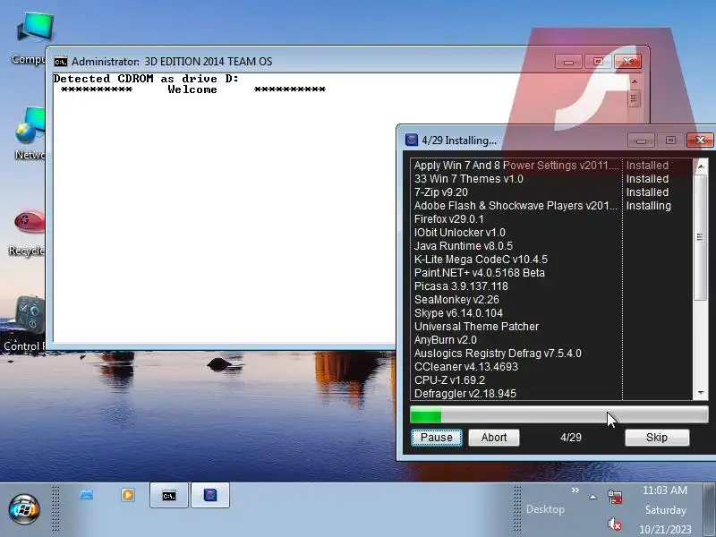The width and height of the screenshot is (716, 537).
Task: Click the command prompt window title bar
Action: point(302,61)
